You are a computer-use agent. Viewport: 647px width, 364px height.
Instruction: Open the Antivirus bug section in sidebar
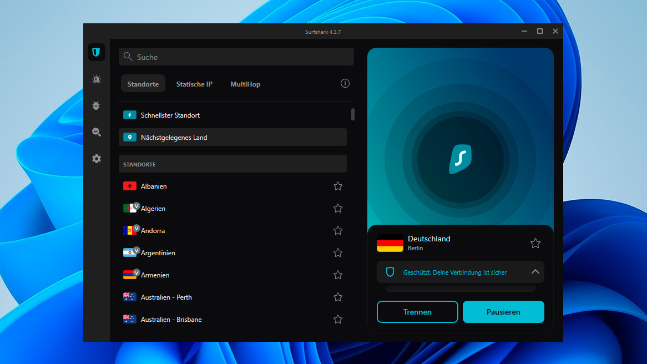click(96, 105)
